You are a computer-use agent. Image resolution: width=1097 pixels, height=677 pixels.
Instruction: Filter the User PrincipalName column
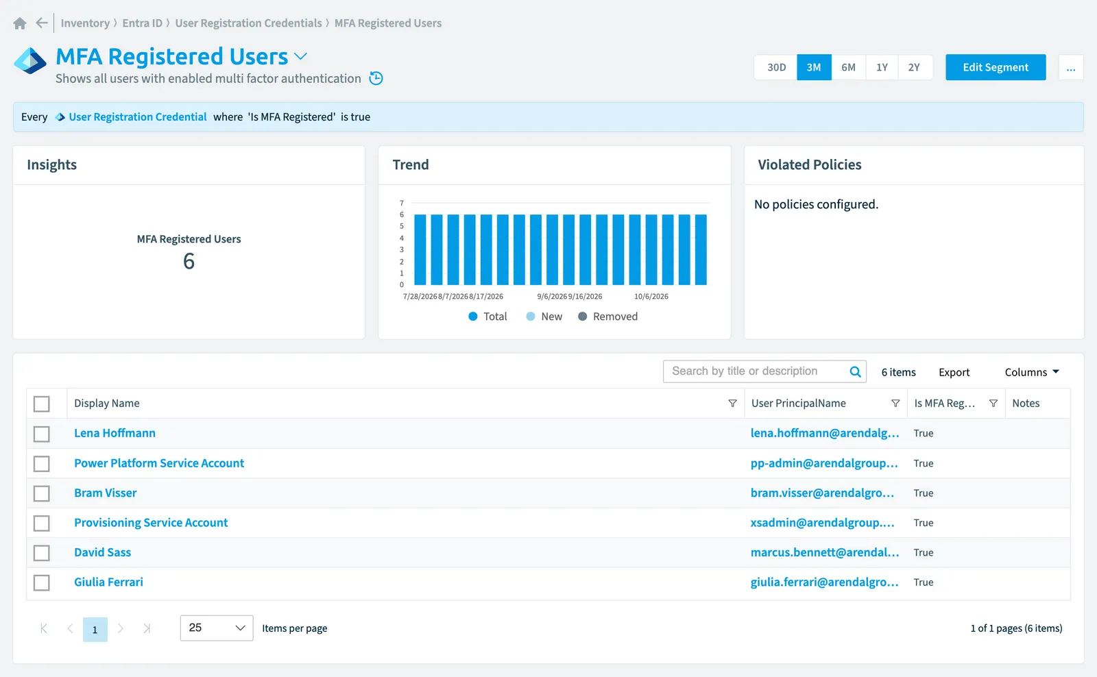pos(895,404)
